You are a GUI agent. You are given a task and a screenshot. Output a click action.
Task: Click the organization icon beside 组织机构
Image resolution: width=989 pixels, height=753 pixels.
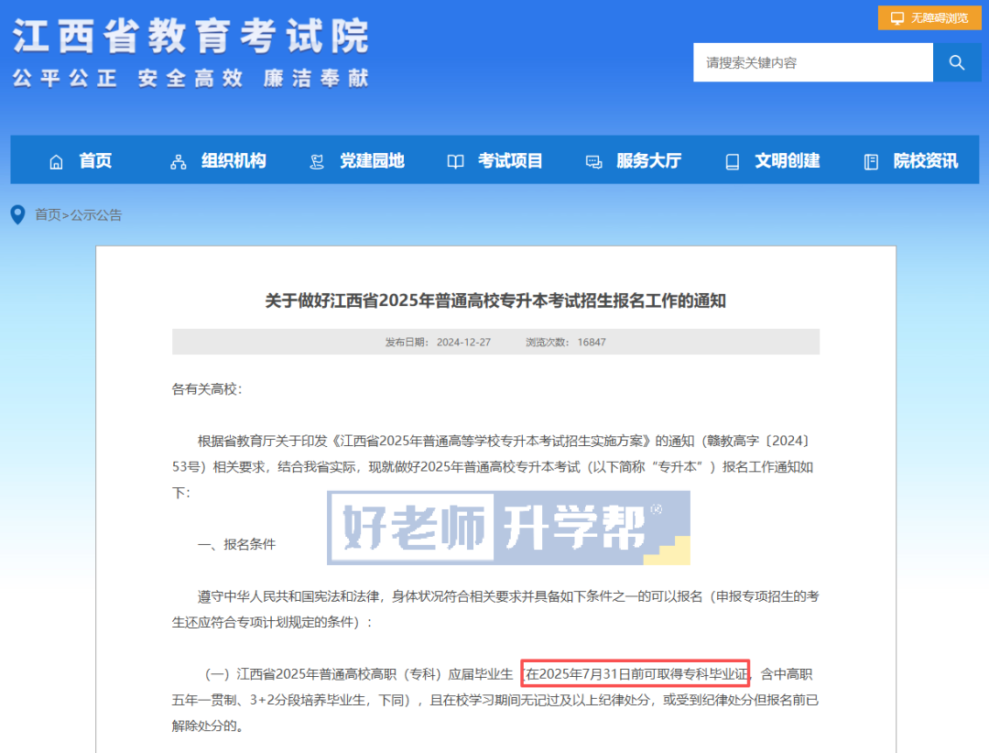[179, 162]
